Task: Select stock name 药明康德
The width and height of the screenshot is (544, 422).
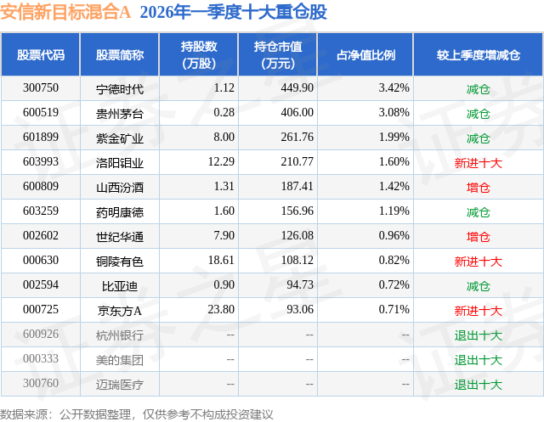Action: coord(120,212)
